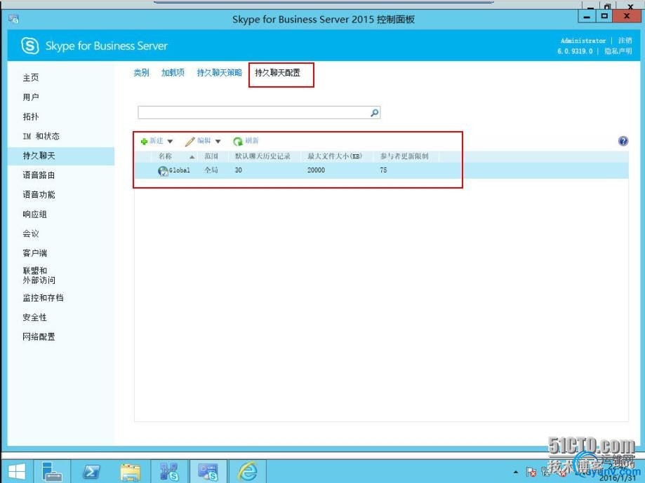Open the 隐私声明 privacy link
Screen dimensions: 645x483
pos(618,51)
